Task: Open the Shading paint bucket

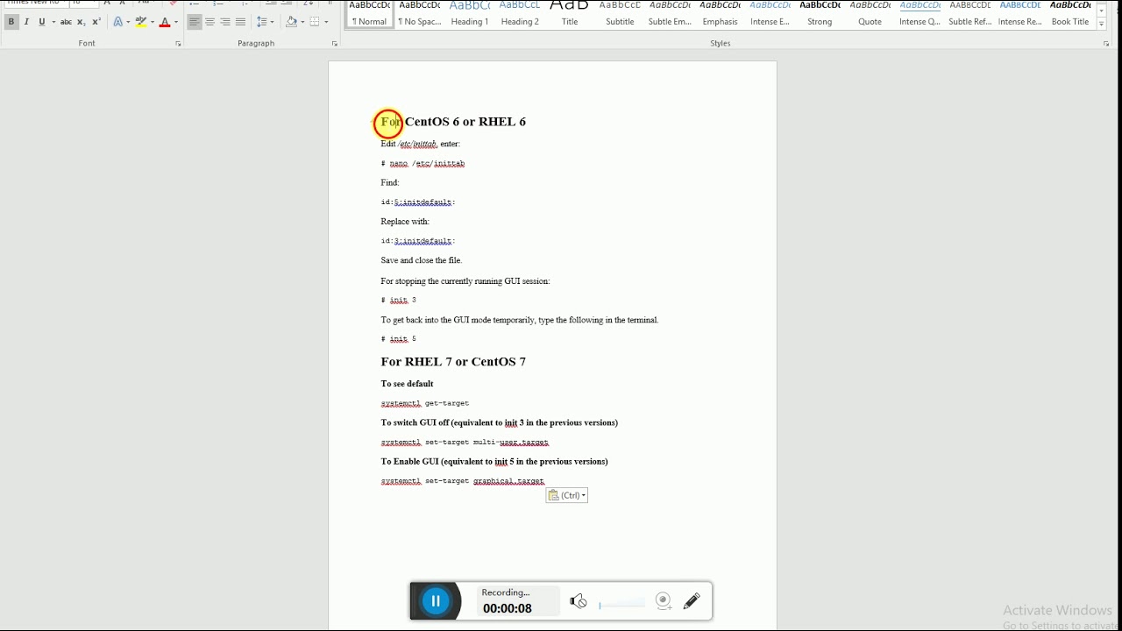Action: [x=291, y=22]
